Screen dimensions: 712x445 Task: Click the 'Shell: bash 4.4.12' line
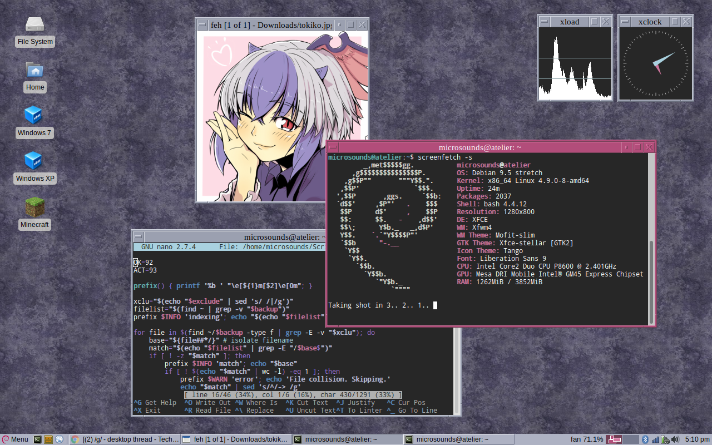pyautogui.click(x=492, y=204)
